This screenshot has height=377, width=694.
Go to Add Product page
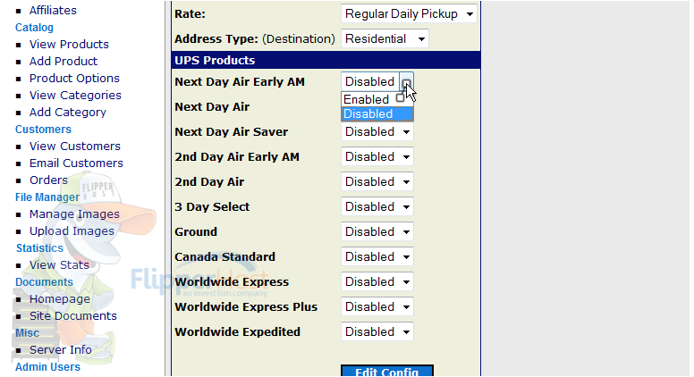[63, 61]
